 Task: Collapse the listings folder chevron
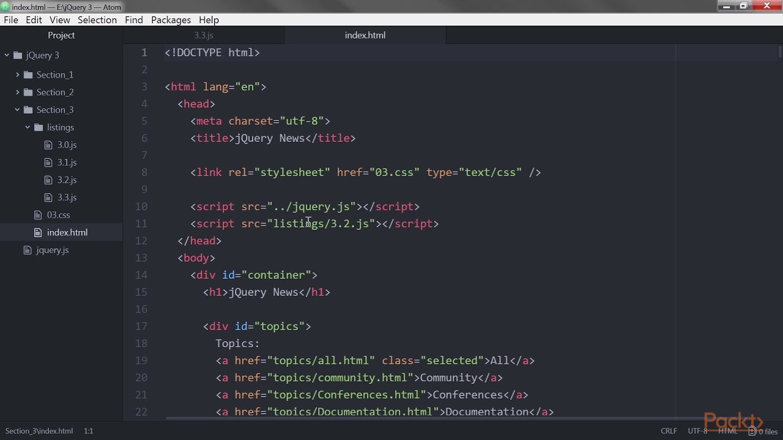(x=28, y=127)
